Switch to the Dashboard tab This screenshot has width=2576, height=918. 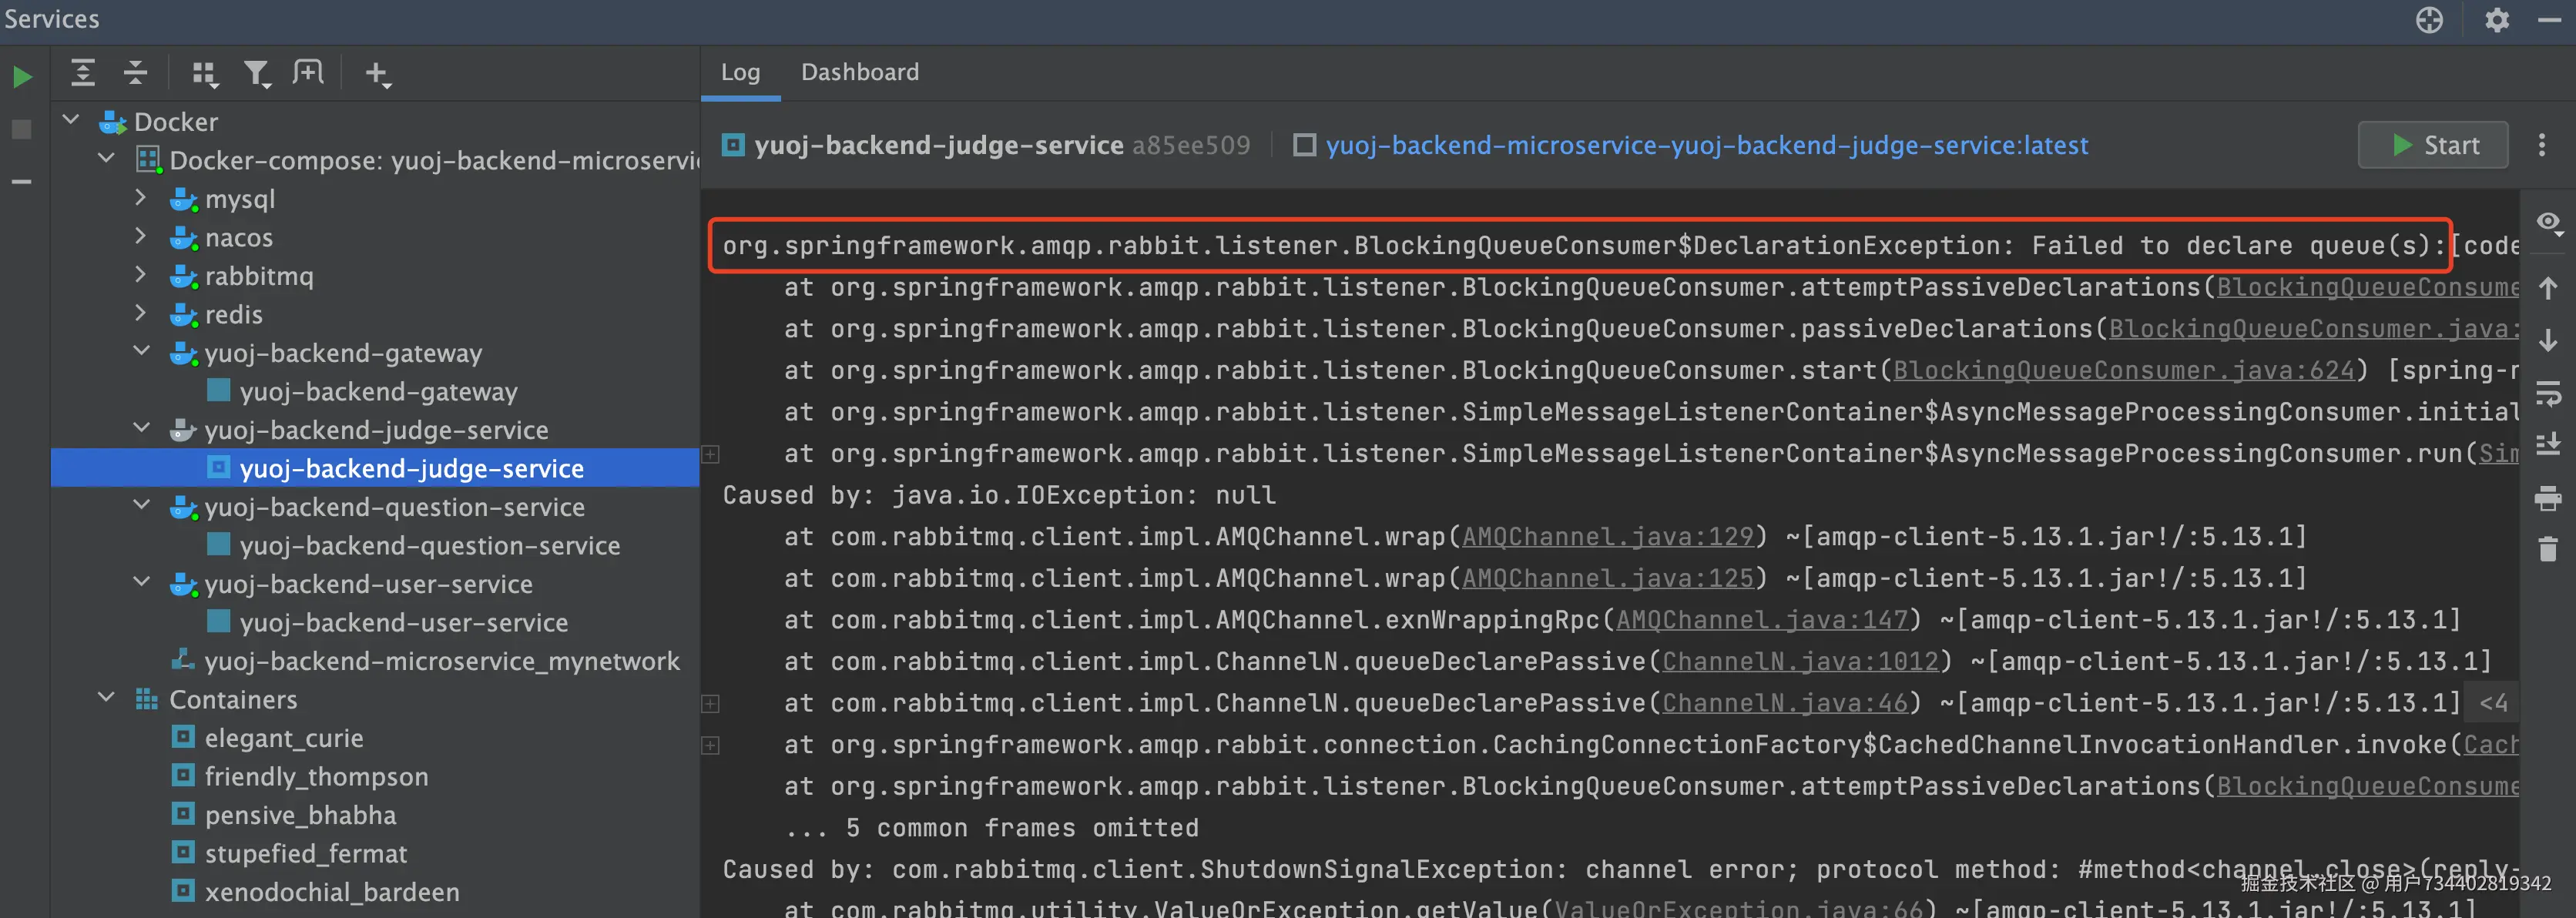[860, 72]
